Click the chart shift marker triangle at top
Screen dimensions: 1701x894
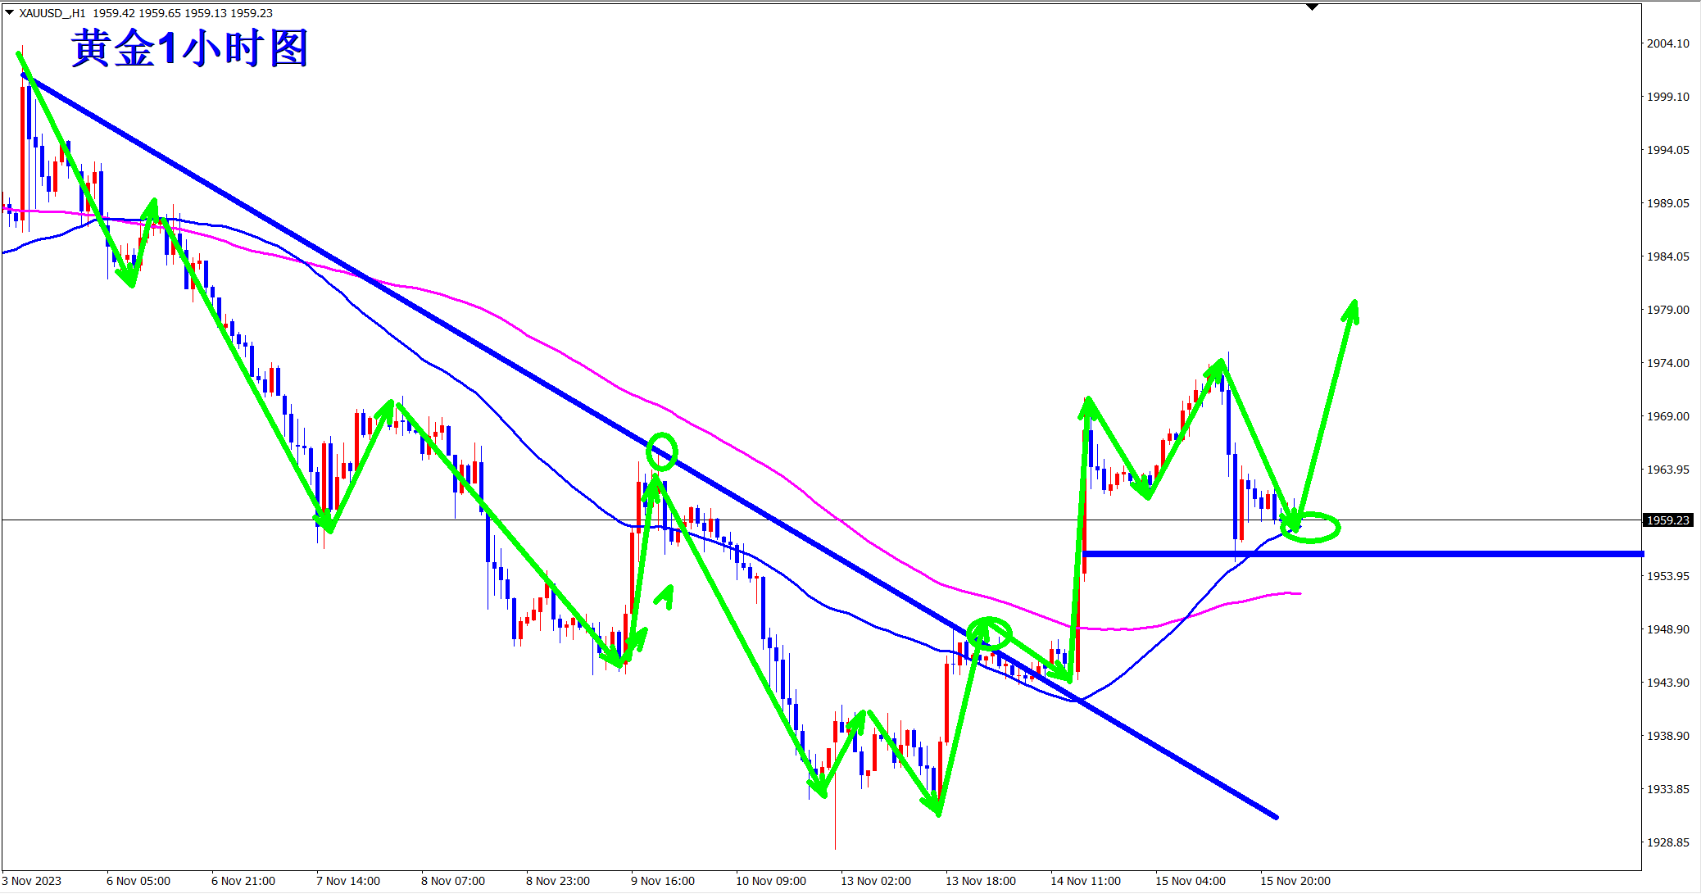pos(1312,7)
